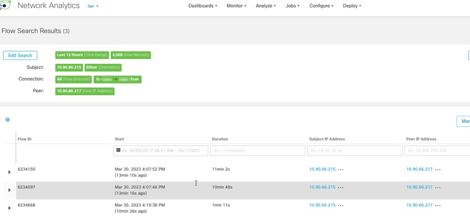This screenshot has height=218, width=470.
Task: Open peer IP 10.90.66.217 link for flow 6234150
Action: (419, 169)
